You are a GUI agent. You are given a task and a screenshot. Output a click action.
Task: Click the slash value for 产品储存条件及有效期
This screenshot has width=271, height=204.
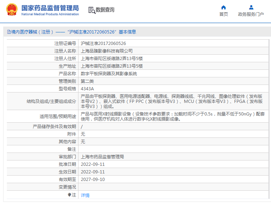(x=82, y=127)
